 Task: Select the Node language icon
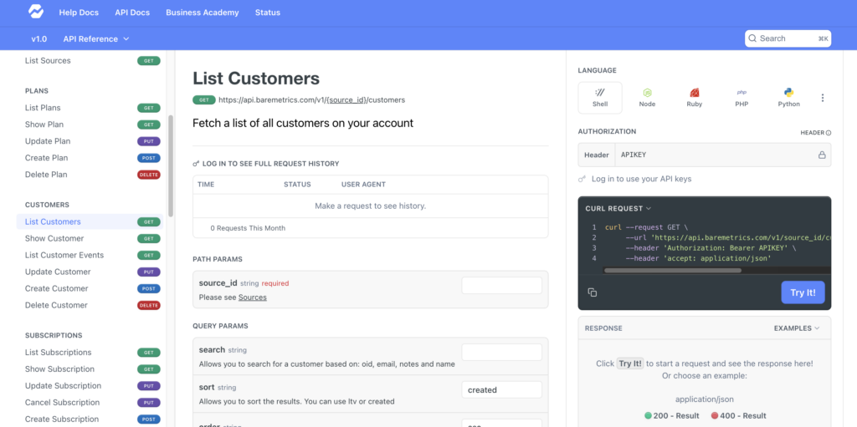[647, 93]
